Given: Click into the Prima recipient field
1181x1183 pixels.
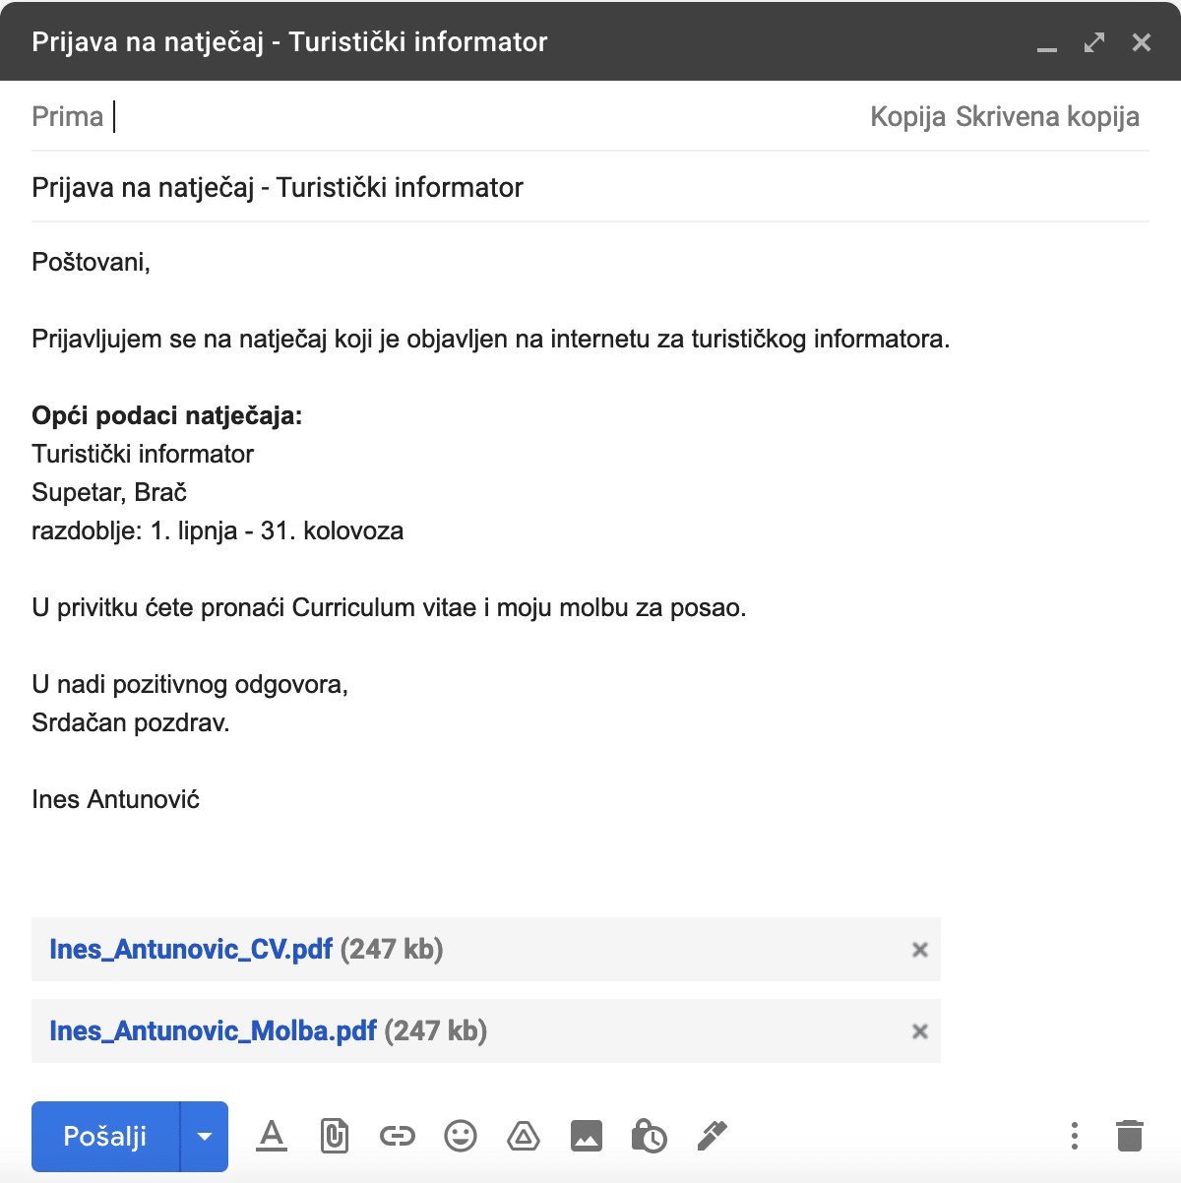Looking at the screenshot, I should pyautogui.click(x=472, y=116).
